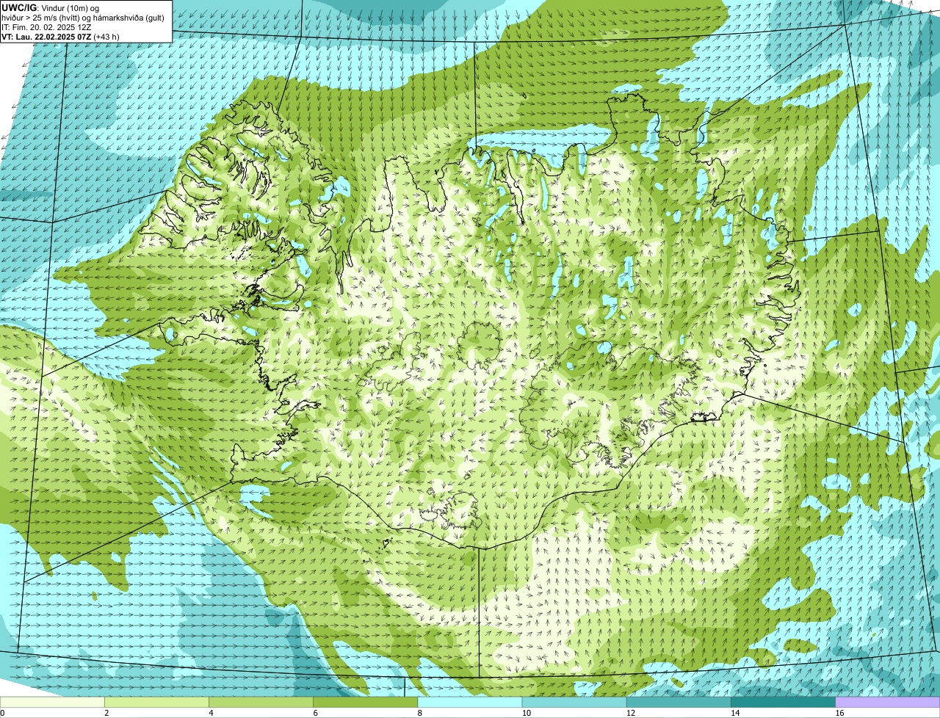
Task: Click the legend value '14'
Action: pyautogui.click(x=735, y=713)
